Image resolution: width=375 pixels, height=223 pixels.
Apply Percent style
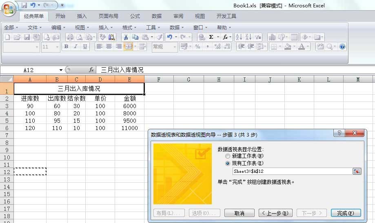(198, 46)
